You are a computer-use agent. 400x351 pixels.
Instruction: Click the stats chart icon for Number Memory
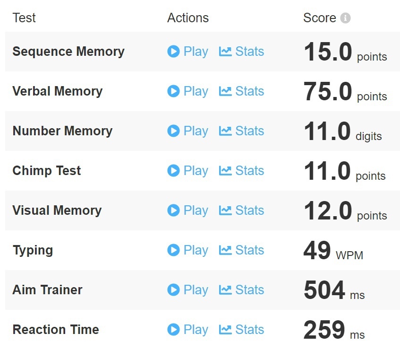(225, 131)
